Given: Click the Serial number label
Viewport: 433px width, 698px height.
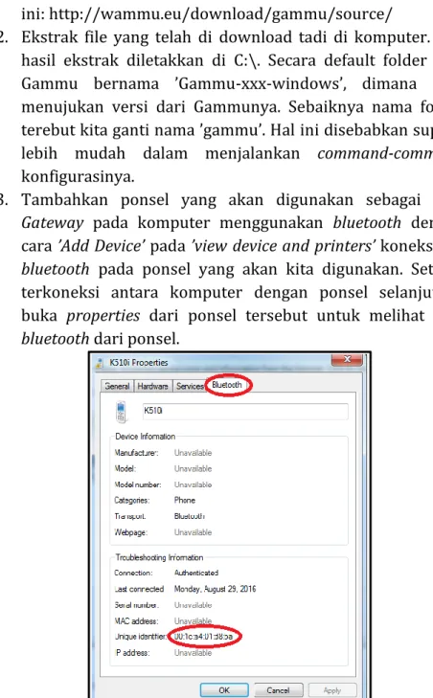Looking at the screenshot, I should (x=136, y=605).
